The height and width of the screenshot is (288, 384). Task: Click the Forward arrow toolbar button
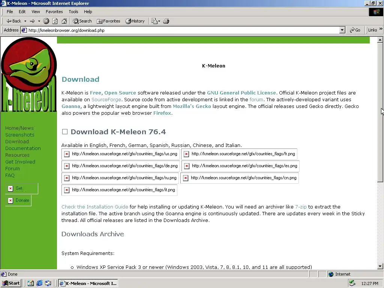32,21
